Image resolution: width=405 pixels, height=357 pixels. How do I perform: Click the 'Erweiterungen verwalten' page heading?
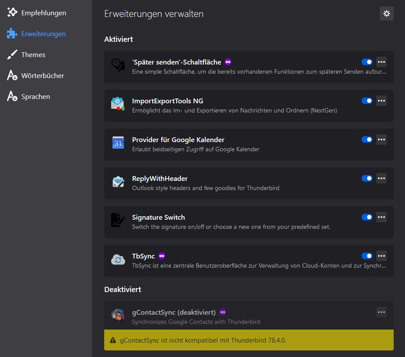154,14
